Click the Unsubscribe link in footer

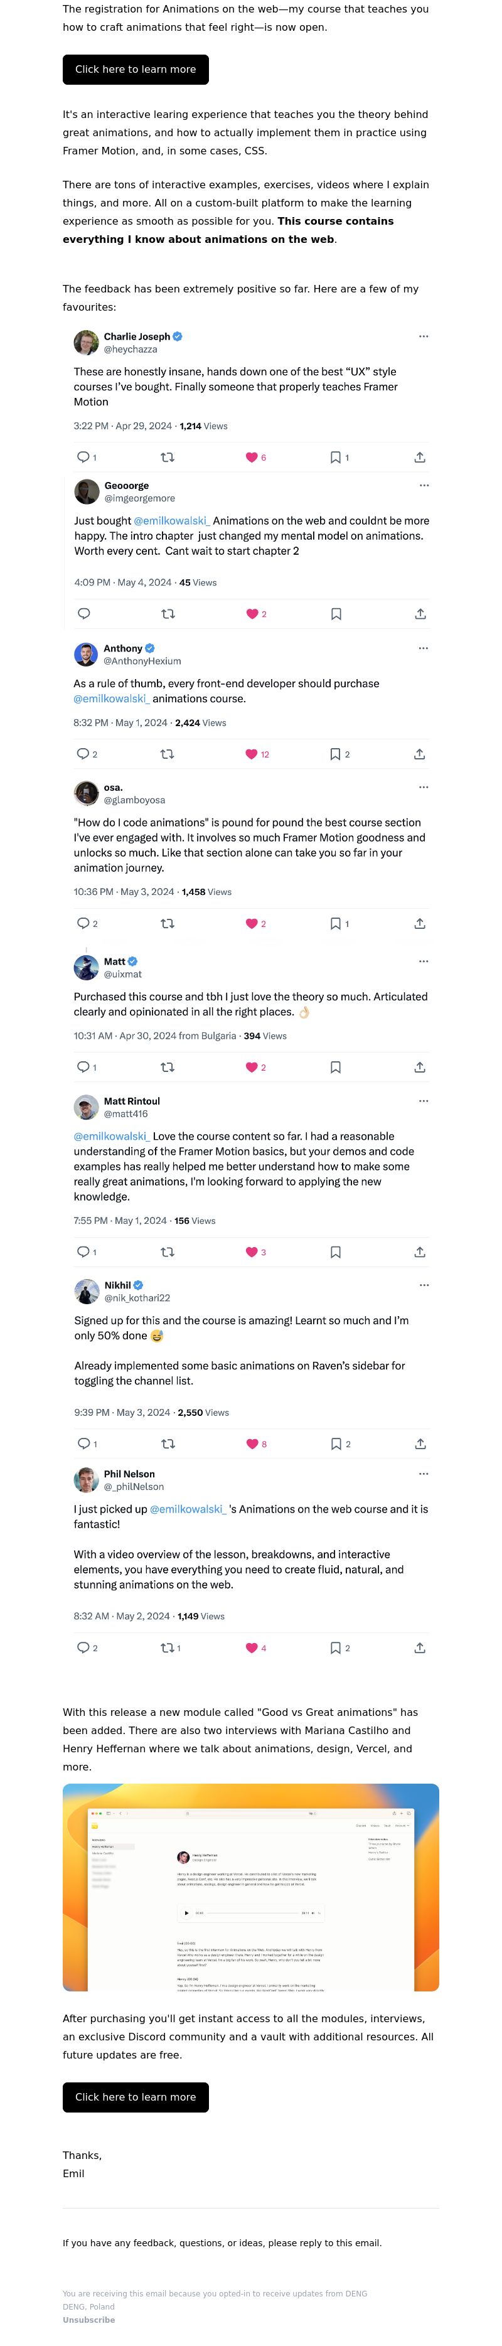[x=88, y=2320]
